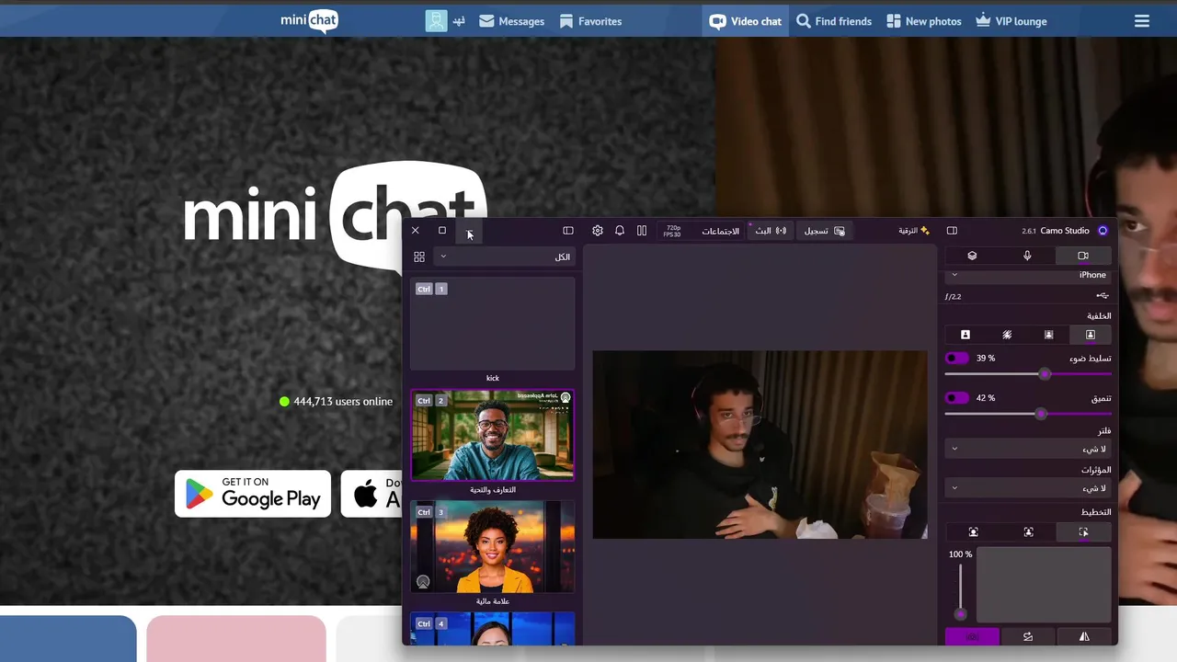1177x662 pixels.
Task: Click the framing preview pan area
Action: (x=1044, y=586)
